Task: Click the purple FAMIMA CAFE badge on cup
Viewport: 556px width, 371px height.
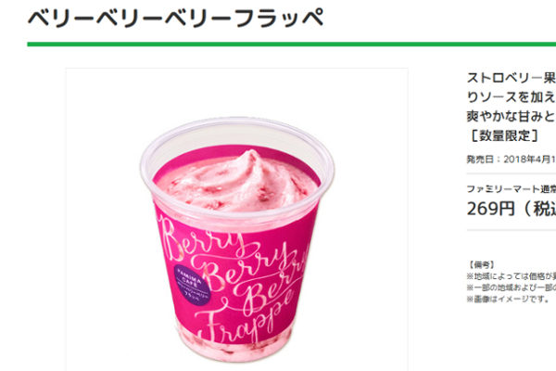Action: [x=192, y=285]
